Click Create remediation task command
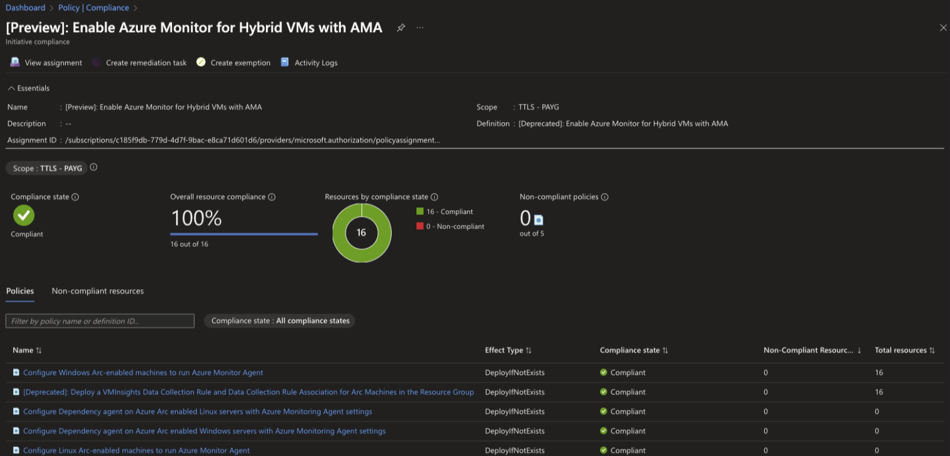The image size is (950, 456). point(140,63)
